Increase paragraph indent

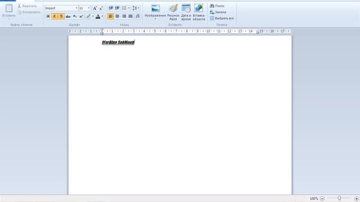click(x=117, y=8)
